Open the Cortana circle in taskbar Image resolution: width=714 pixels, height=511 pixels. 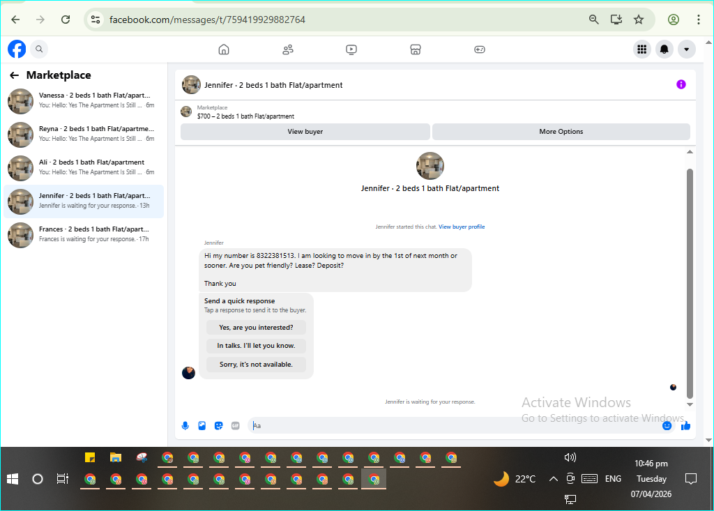[x=38, y=479]
